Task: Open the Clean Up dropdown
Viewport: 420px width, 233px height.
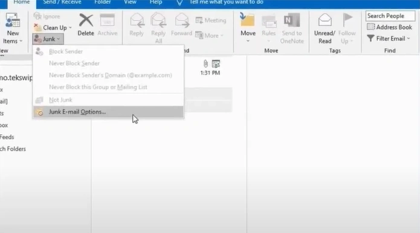Action: pos(53,28)
